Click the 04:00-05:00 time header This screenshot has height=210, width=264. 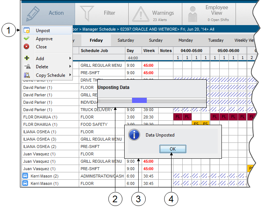(192, 51)
